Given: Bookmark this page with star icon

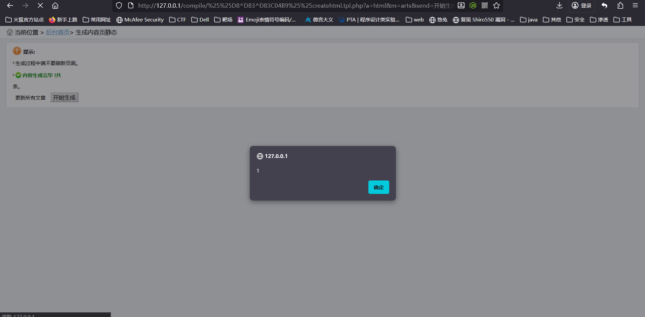Looking at the screenshot, I should [496, 6].
